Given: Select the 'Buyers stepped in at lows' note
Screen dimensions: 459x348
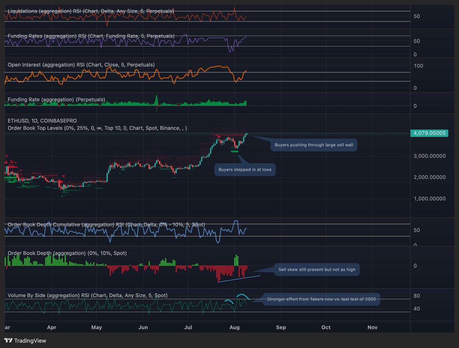Looking at the screenshot, I should point(245,169).
